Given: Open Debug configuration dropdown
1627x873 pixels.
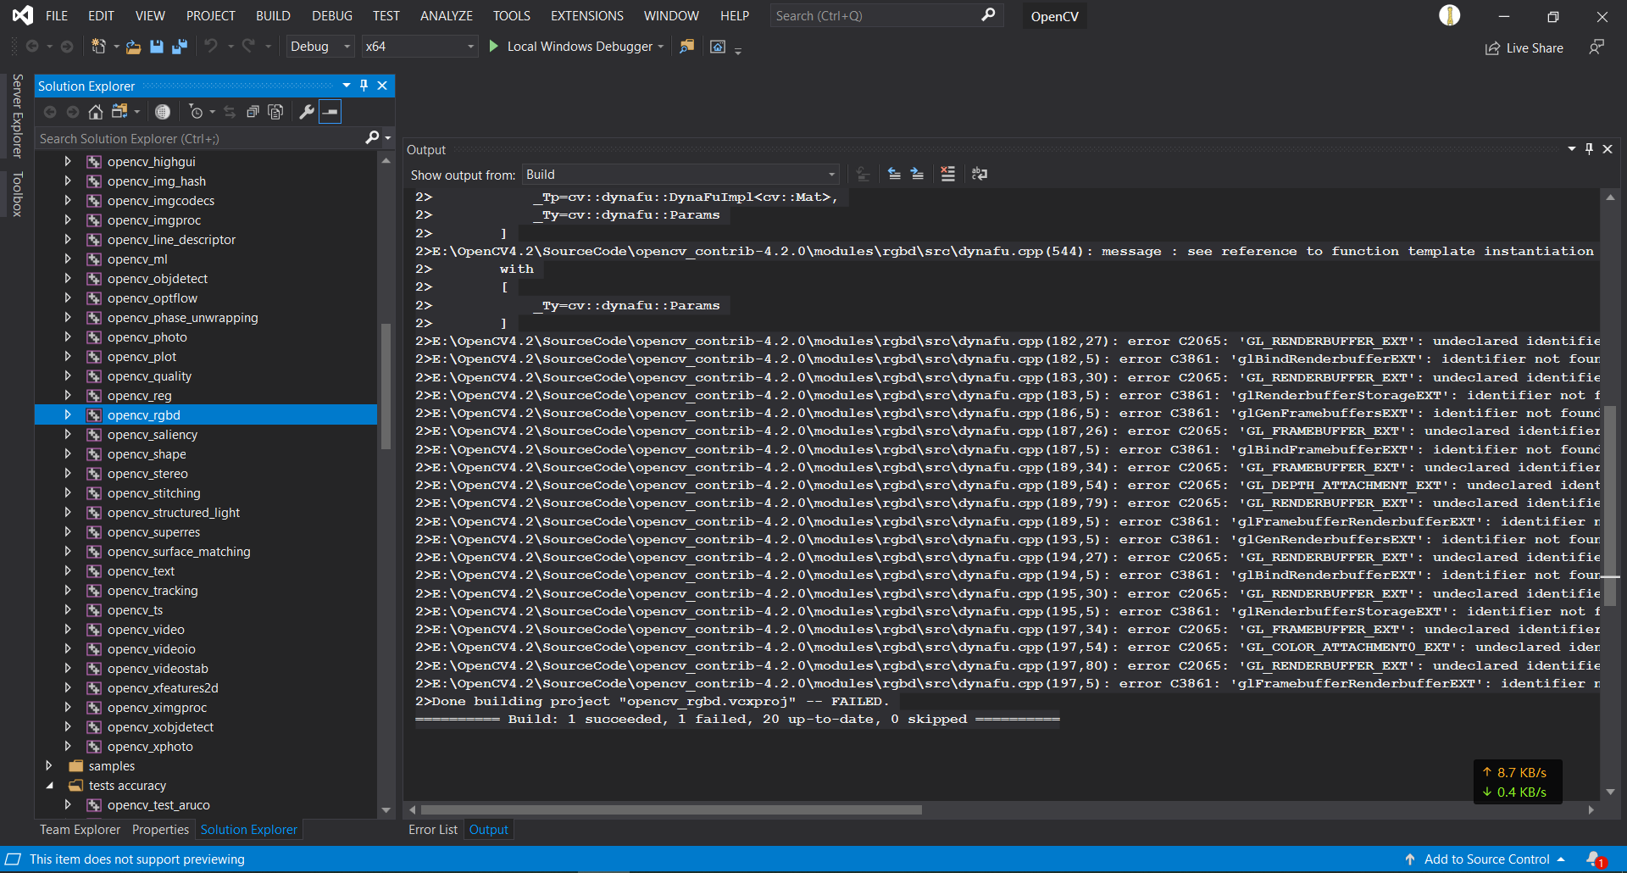Looking at the screenshot, I should coord(319,47).
